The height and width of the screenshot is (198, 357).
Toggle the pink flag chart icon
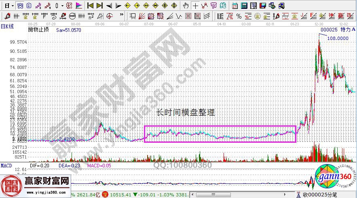point(78,6)
